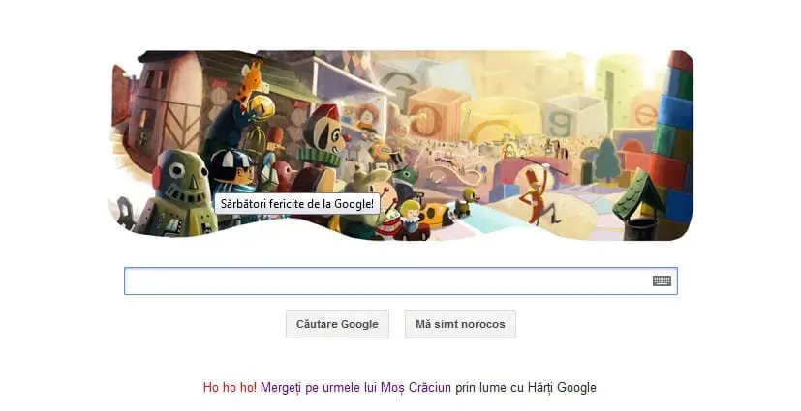Click the small green toy tree

(607, 160)
